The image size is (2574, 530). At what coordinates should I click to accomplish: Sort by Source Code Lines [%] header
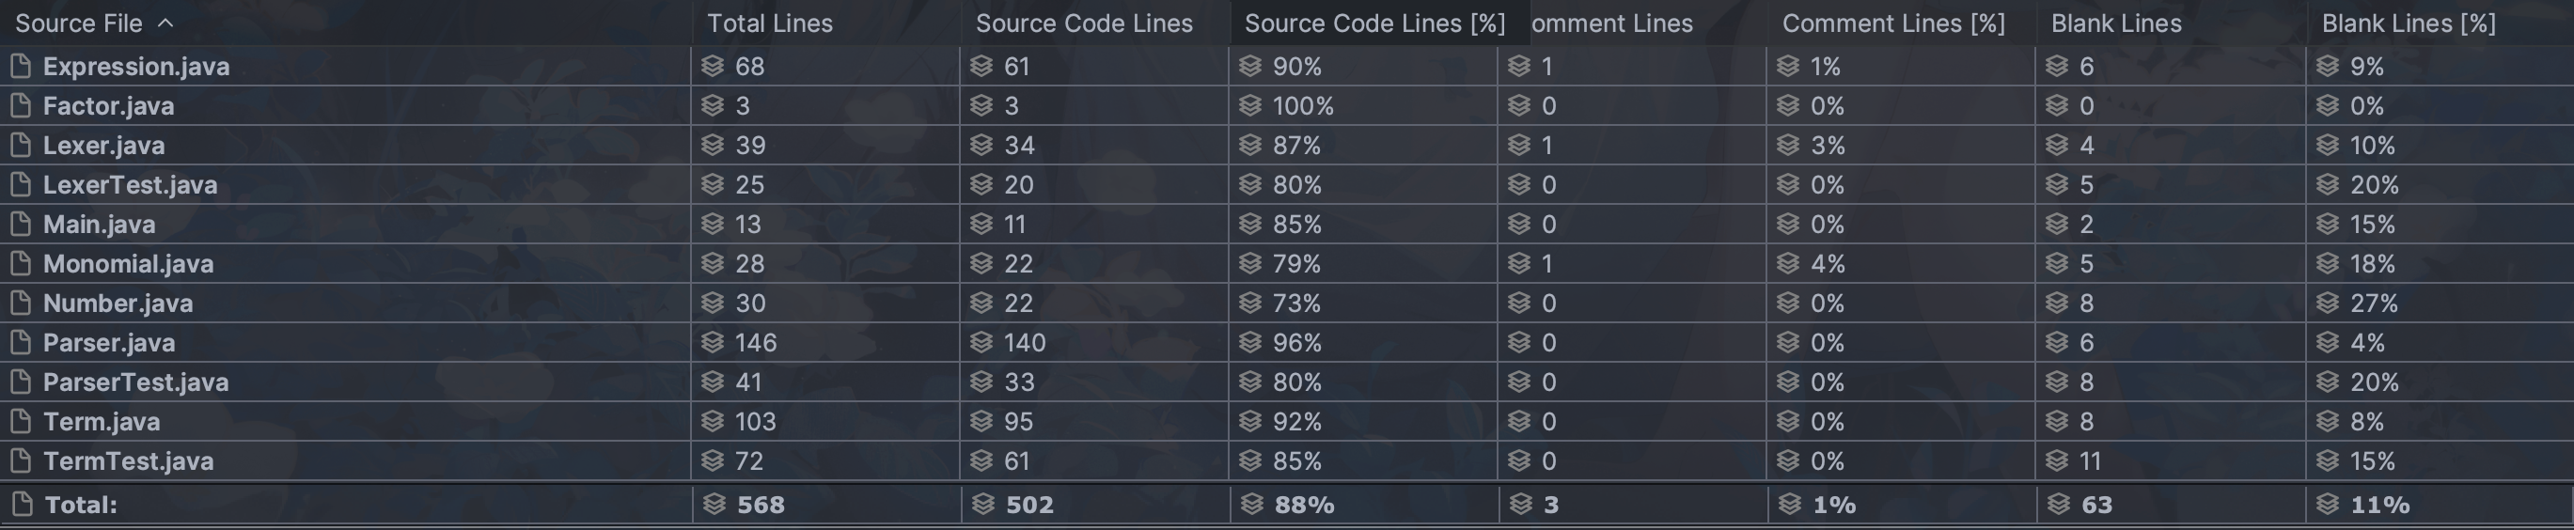tap(1373, 23)
